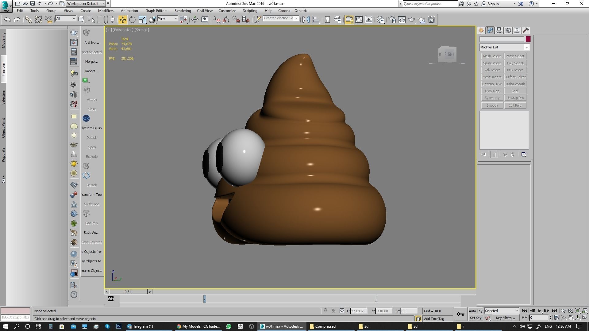Select the Scale transform tool

click(x=142, y=20)
